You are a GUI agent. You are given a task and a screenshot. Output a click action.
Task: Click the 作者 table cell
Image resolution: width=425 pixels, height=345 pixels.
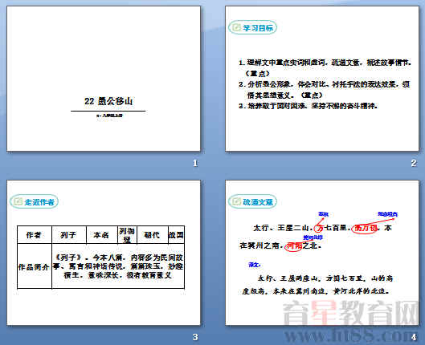(35, 235)
